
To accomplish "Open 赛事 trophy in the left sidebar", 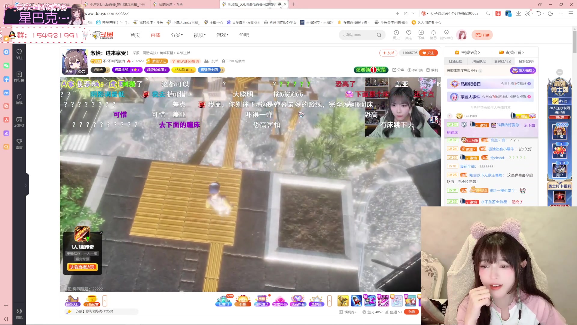I will 19,144.
